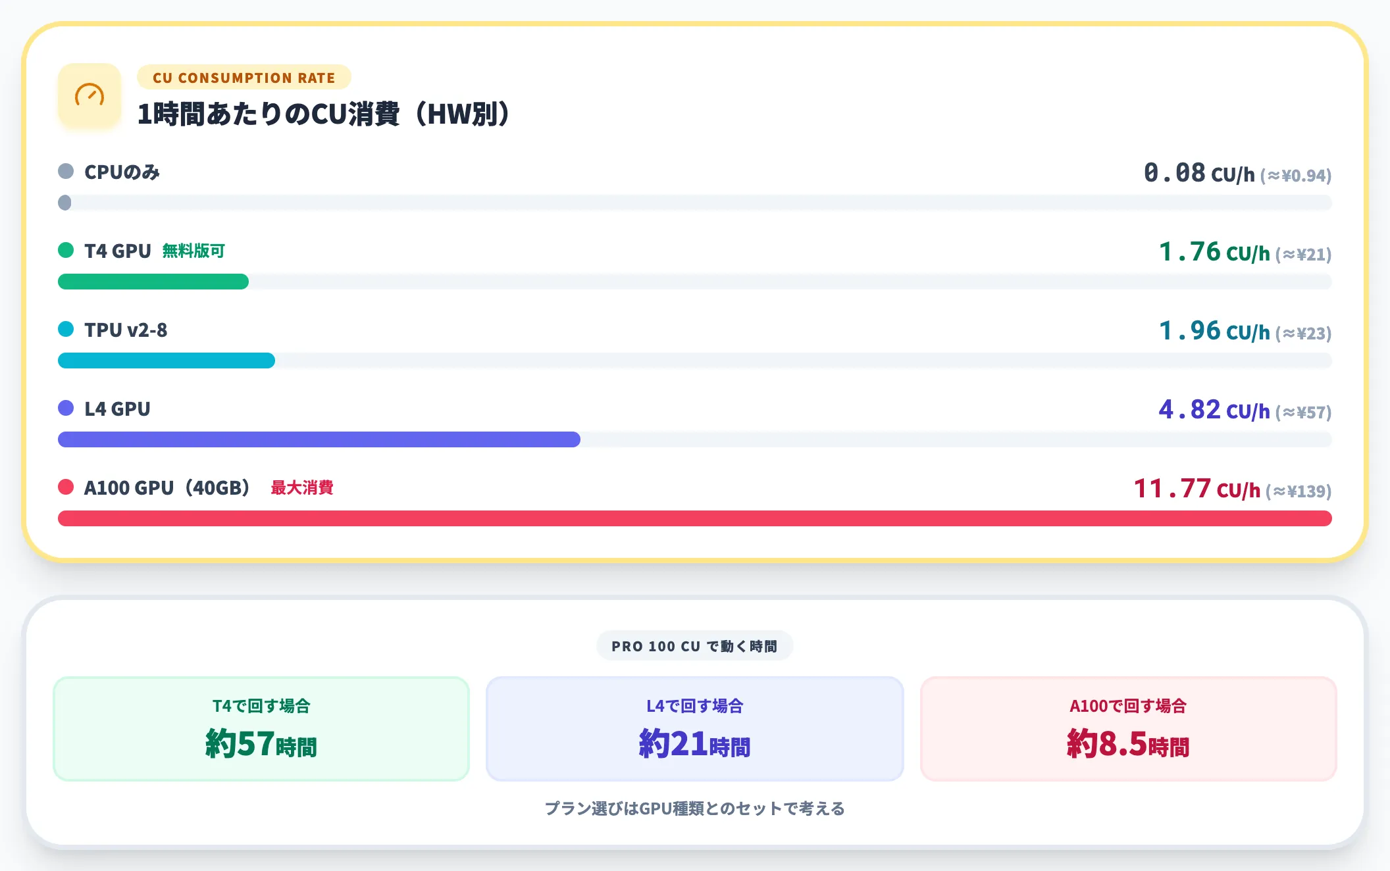Viewport: 1390px width, 871px height.
Task: Click the TPU v2-8 label
Action: [x=126, y=330]
